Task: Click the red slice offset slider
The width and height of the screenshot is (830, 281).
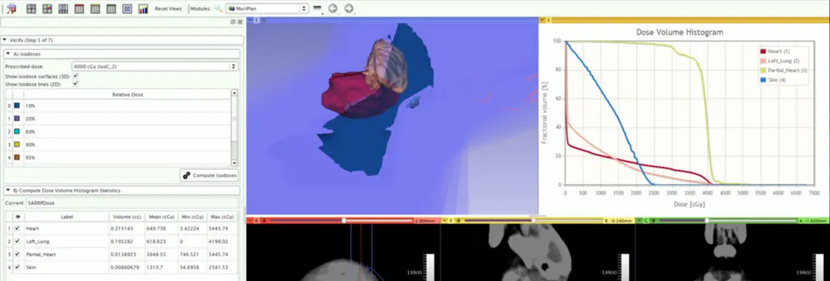Action: point(341,220)
